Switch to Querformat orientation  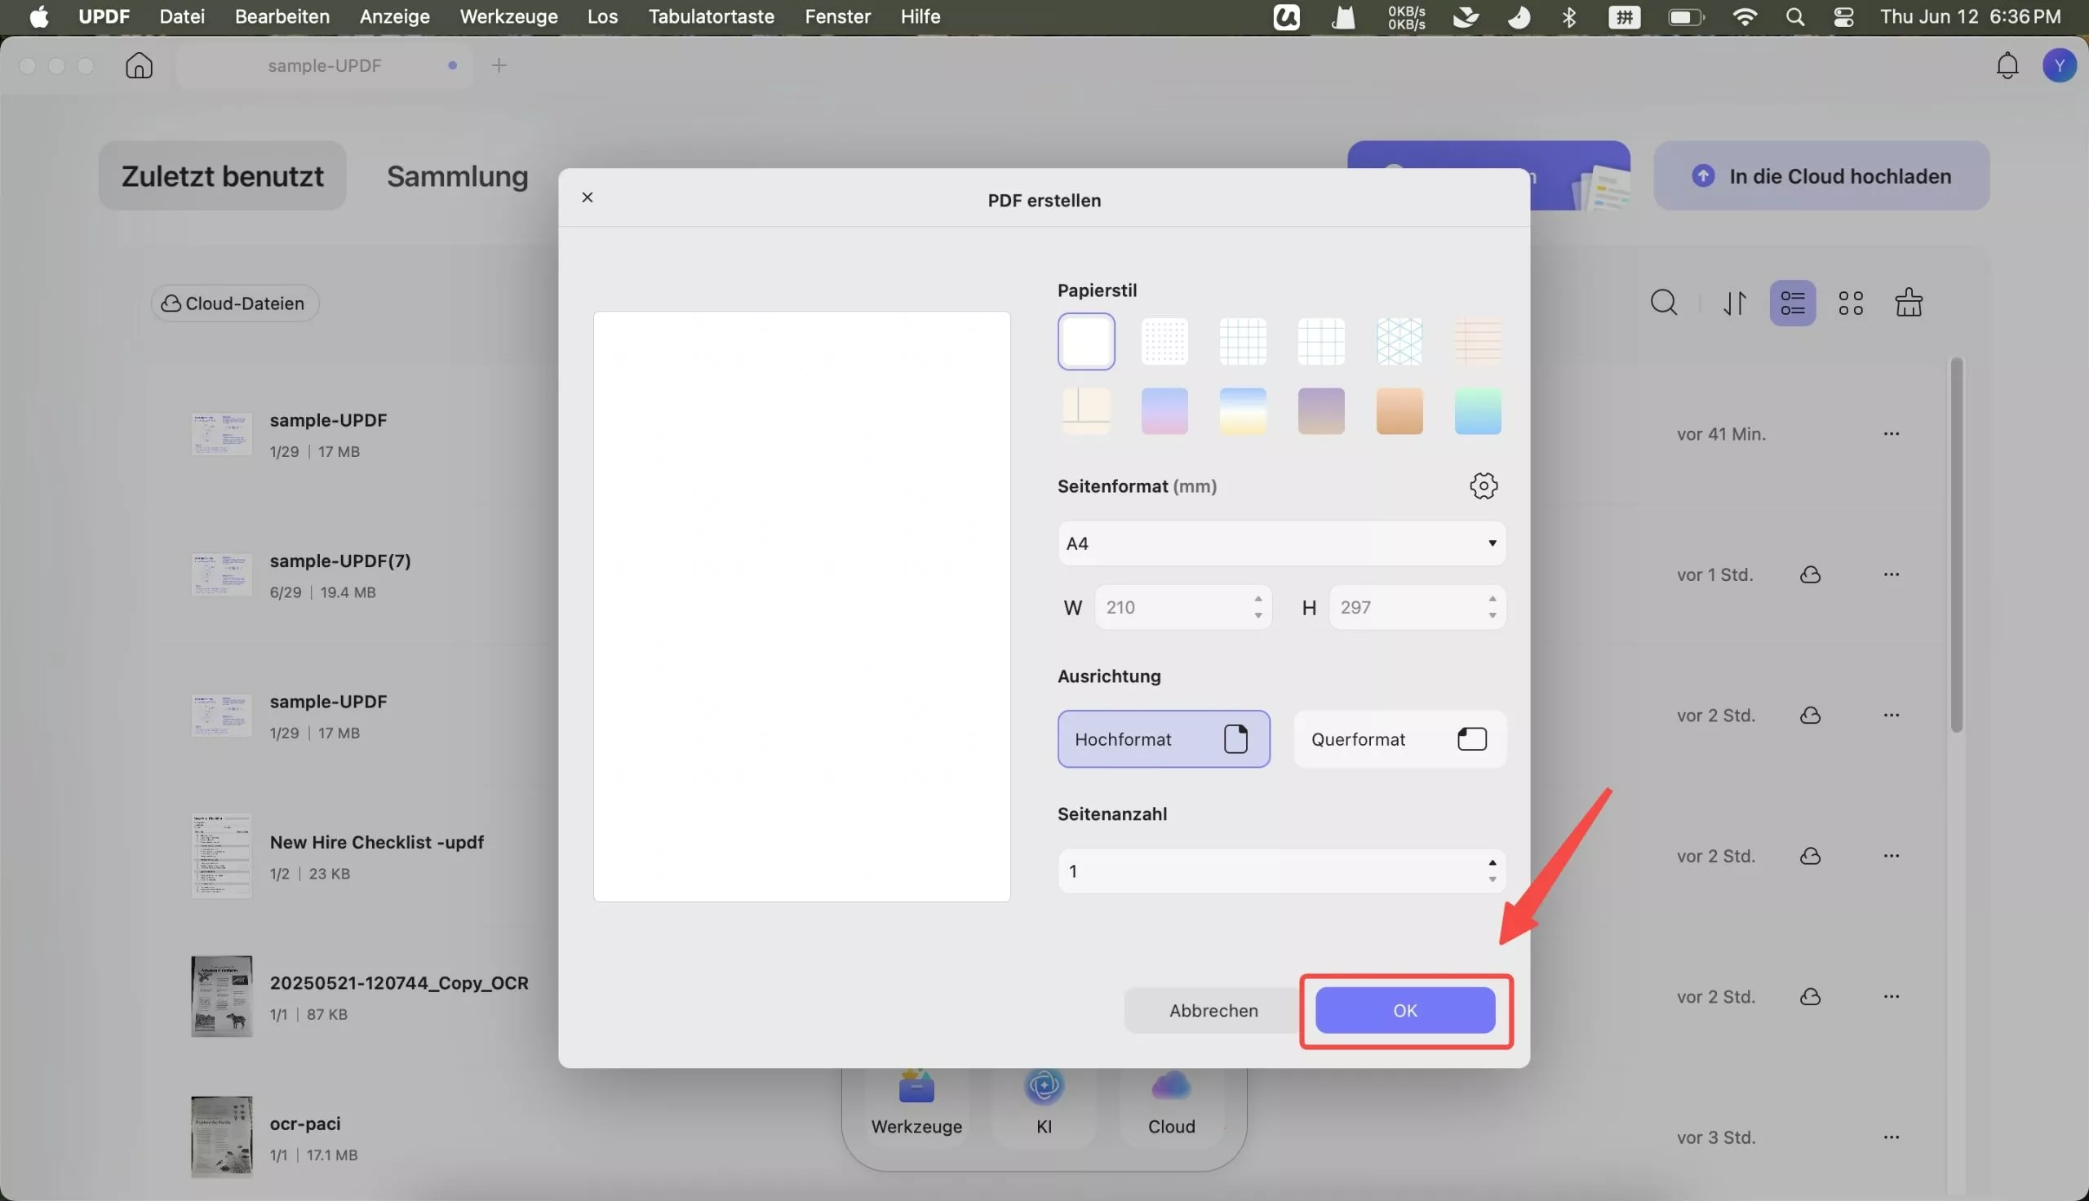tap(1399, 739)
